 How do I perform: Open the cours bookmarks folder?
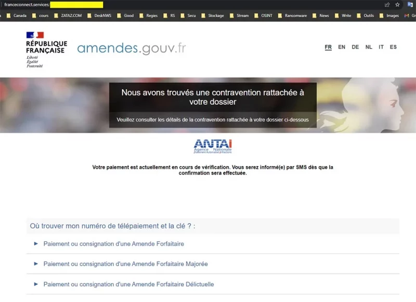click(41, 16)
